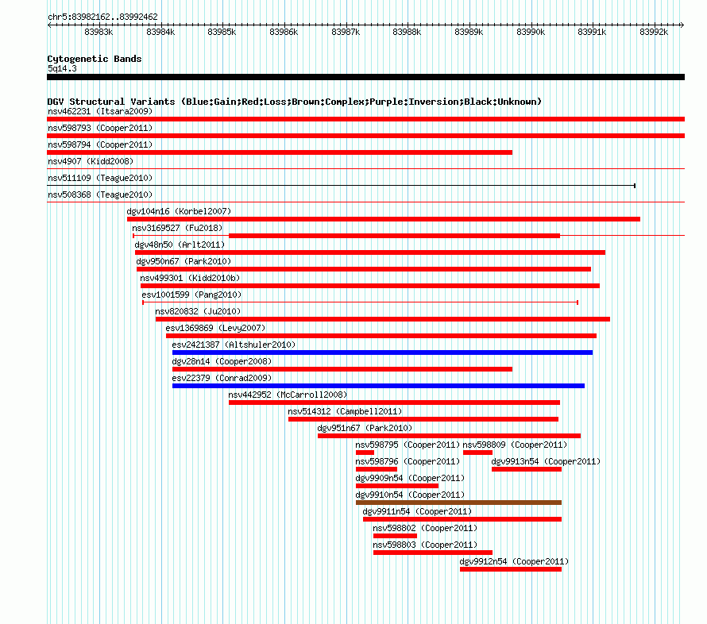Select the nsv598793 (Cooper2011) red bar label
This screenshot has height=624, width=707.
[x=100, y=128]
